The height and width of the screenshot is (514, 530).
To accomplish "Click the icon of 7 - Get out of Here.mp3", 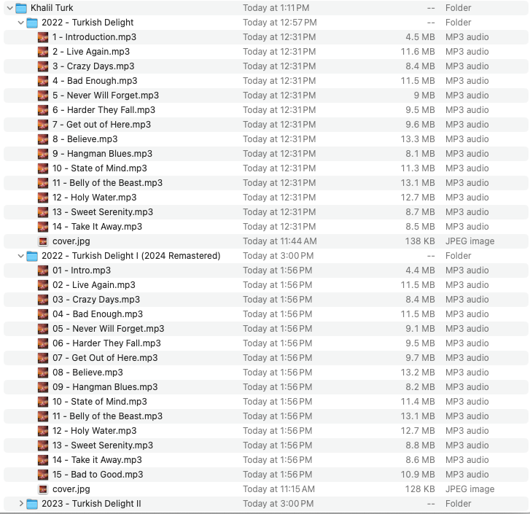I will tap(43, 125).
